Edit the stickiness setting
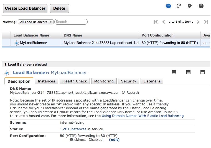 [114, 140]
